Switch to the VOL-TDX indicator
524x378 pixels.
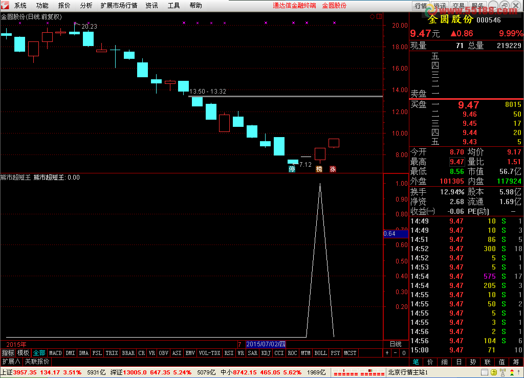coord(209,353)
